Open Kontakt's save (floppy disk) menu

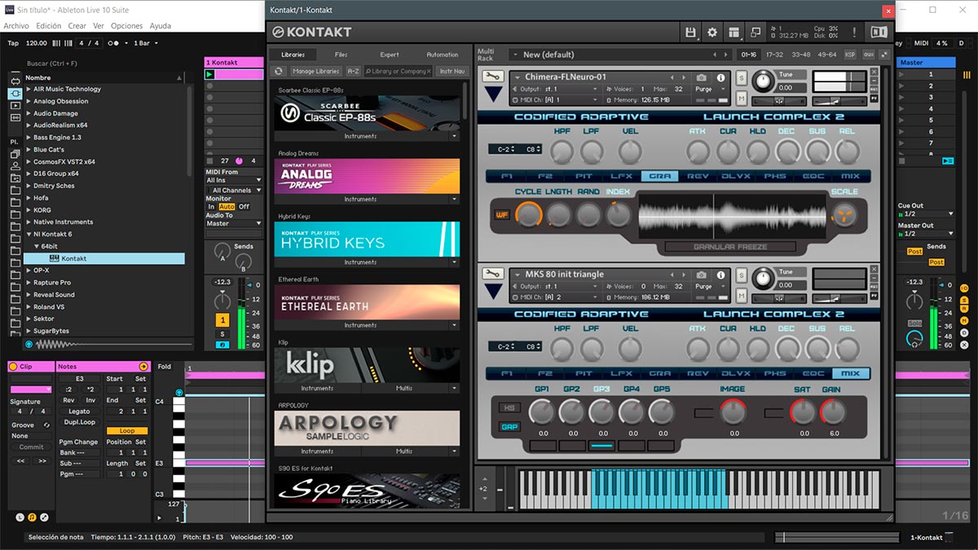691,32
